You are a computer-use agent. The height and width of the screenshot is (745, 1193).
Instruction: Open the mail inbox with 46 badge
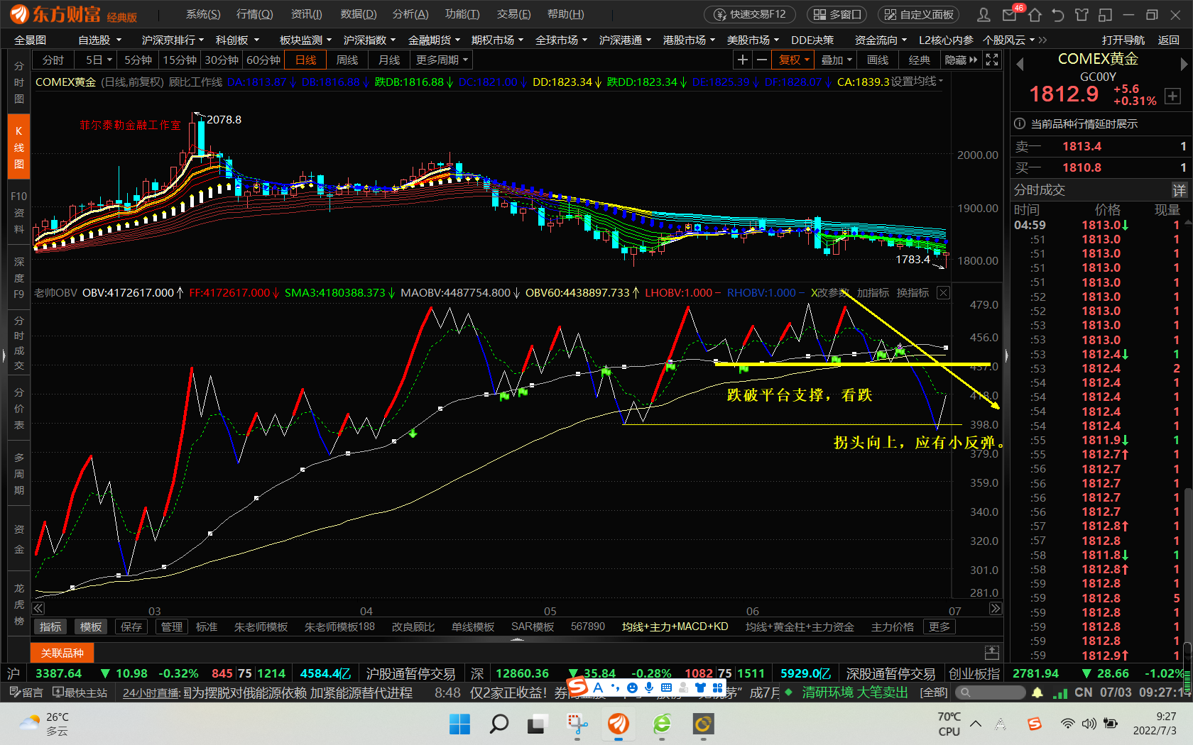[x=1010, y=15]
